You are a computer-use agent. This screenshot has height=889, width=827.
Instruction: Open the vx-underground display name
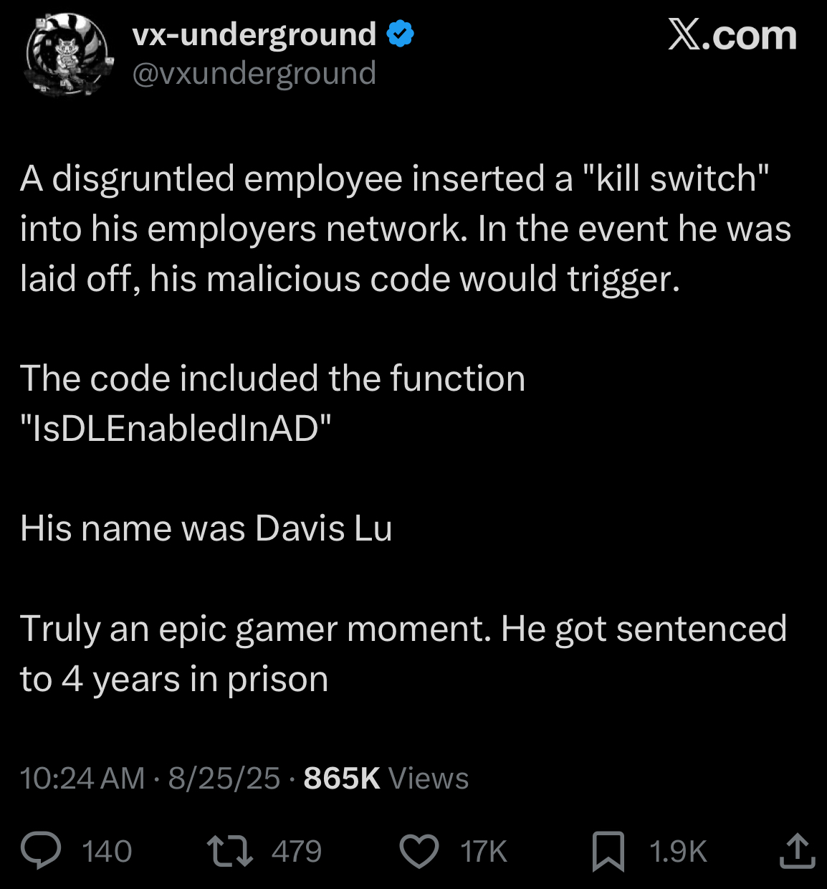click(254, 34)
